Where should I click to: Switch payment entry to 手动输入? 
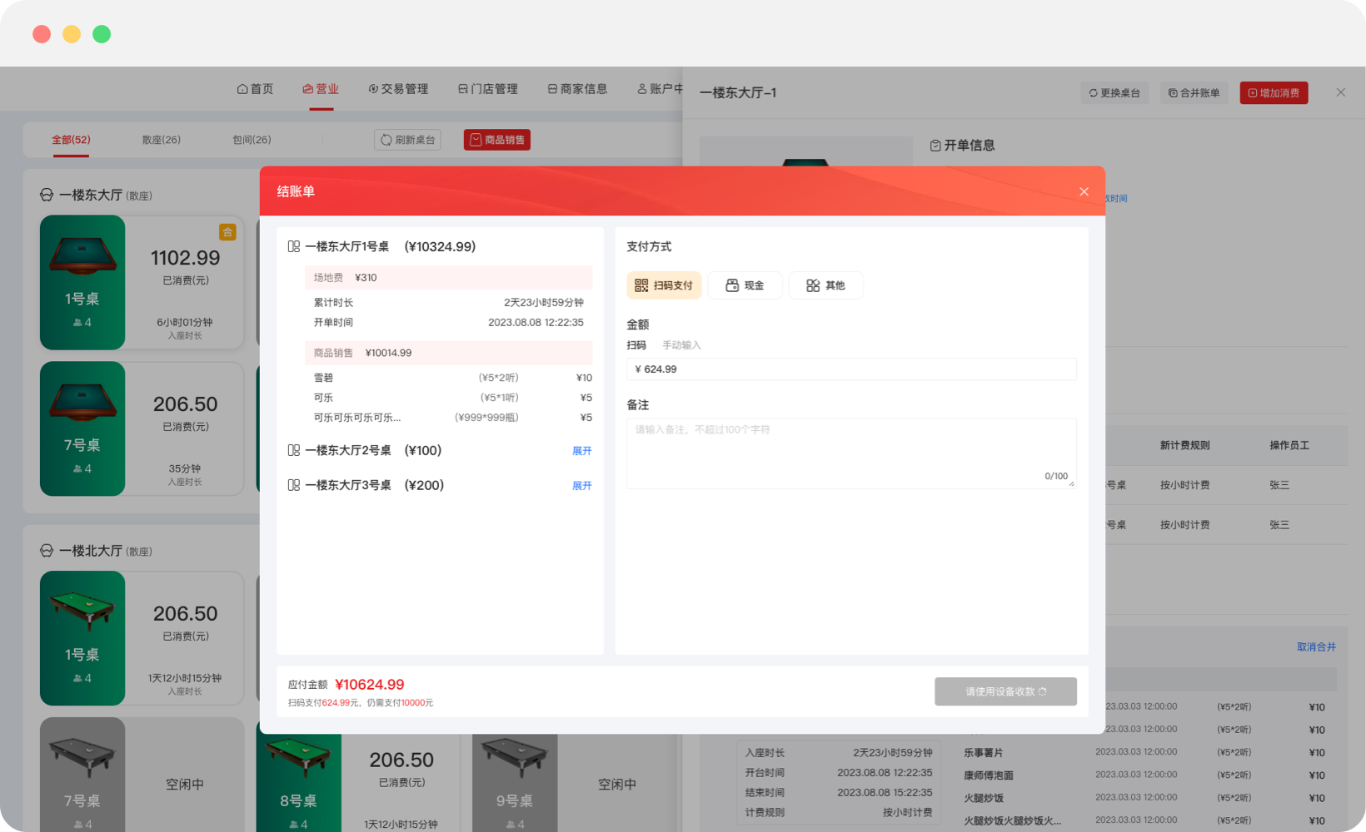[x=682, y=345]
